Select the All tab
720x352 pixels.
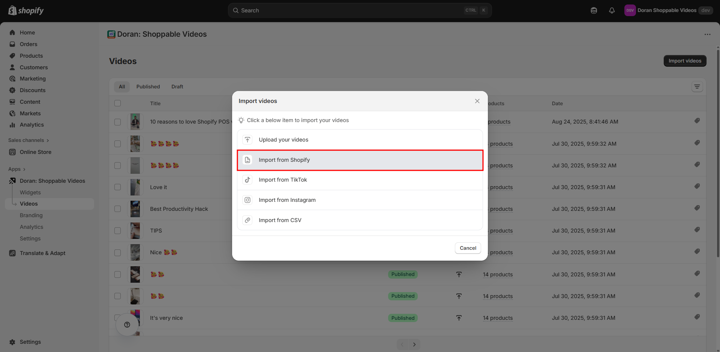click(x=122, y=87)
